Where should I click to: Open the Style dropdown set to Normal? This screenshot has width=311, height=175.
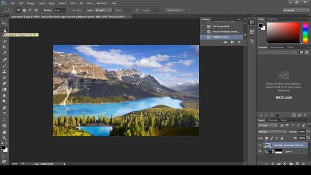[x=103, y=10]
